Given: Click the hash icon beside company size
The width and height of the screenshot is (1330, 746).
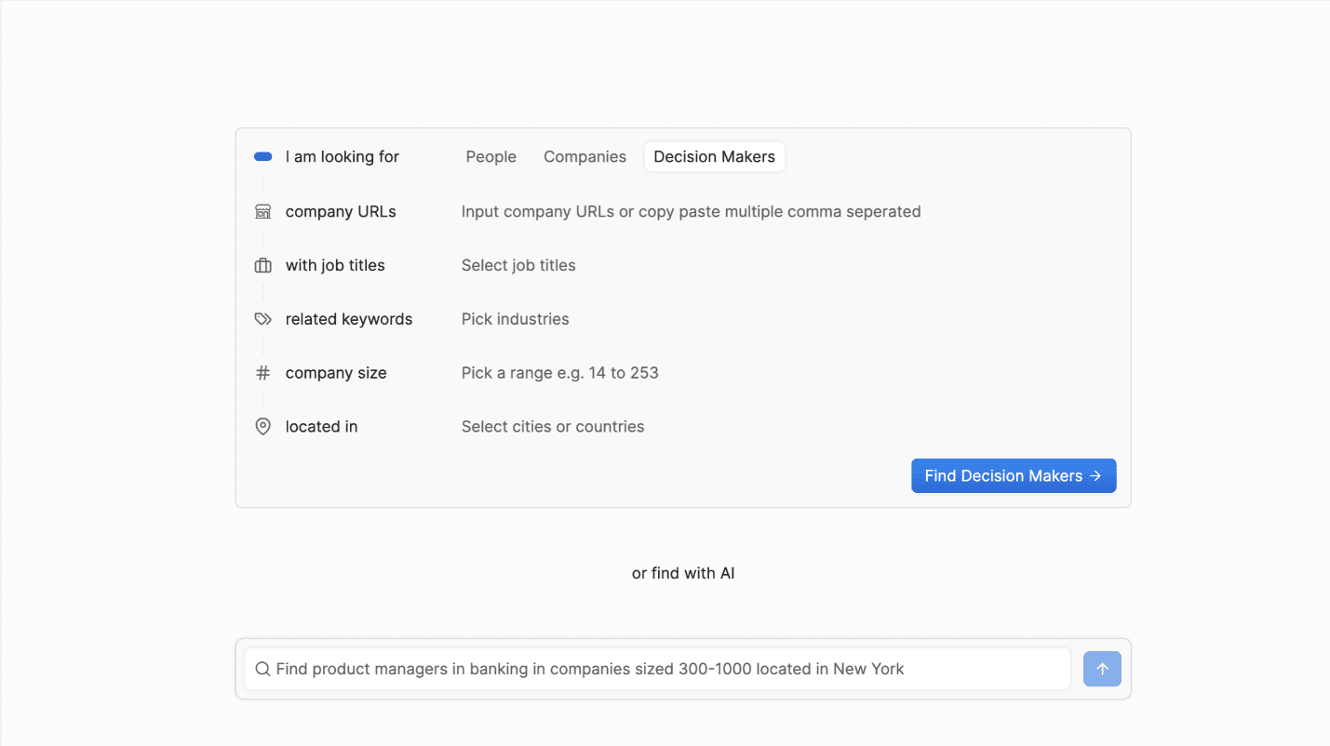Looking at the screenshot, I should click(262, 373).
